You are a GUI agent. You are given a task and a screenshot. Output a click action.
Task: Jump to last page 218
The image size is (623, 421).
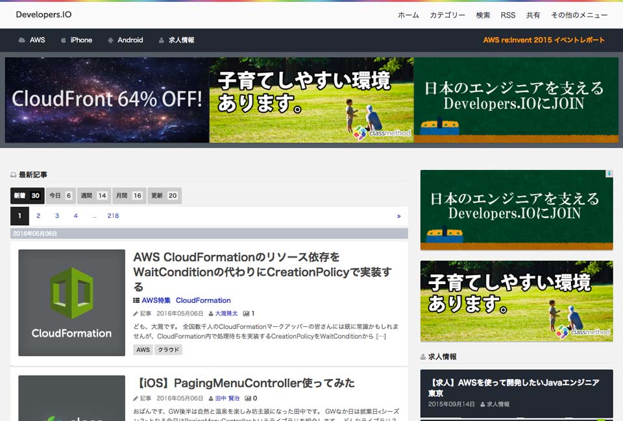click(113, 216)
